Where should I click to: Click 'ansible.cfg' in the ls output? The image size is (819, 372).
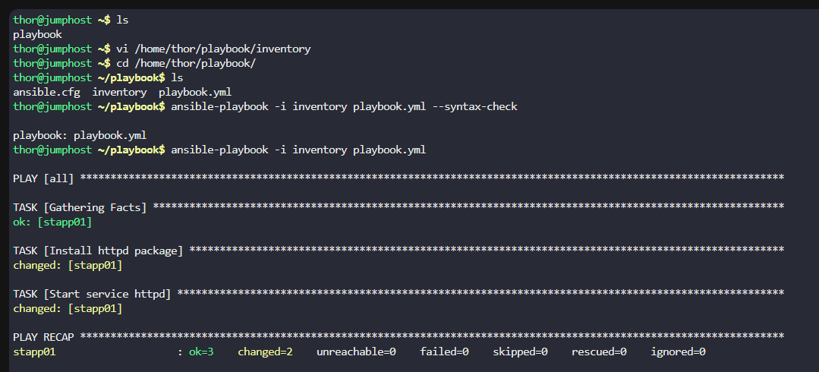46,93
